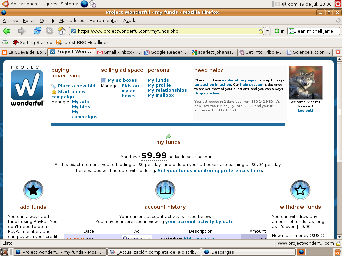The height and width of the screenshot is (256, 342).
Task: Click the Ubuntu logo in top panel
Action: (x=5, y=4)
